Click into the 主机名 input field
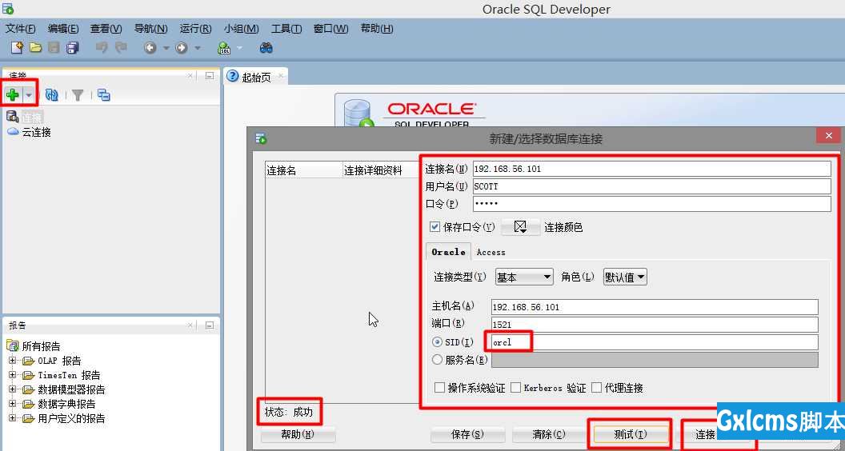This screenshot has width=845, height=451. click(x=655, y=306)
